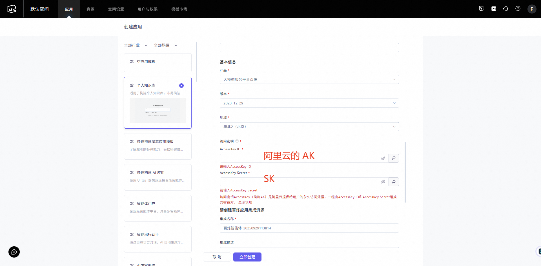Select the 个人知识库 radio button
This screenshot has width=541, height=266.
click(181, 86)
